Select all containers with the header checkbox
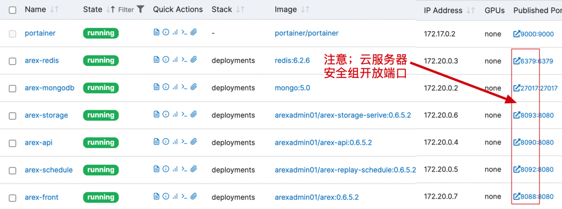This screenshot has width=562, height=209. pyautogui.click(x=12, y=10)
